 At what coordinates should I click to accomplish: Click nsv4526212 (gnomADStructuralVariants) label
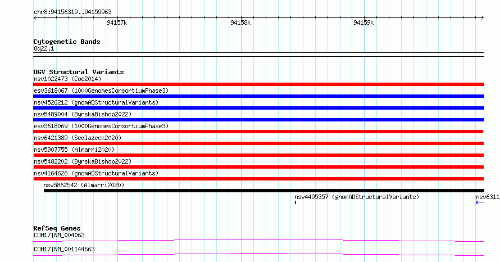click(96, 102)
